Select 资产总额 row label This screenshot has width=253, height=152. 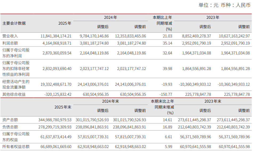tap(10, 120)
